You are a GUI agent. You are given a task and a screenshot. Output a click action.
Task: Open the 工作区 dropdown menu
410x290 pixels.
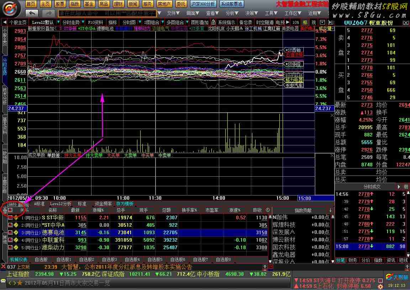click(x=293, y=13)
